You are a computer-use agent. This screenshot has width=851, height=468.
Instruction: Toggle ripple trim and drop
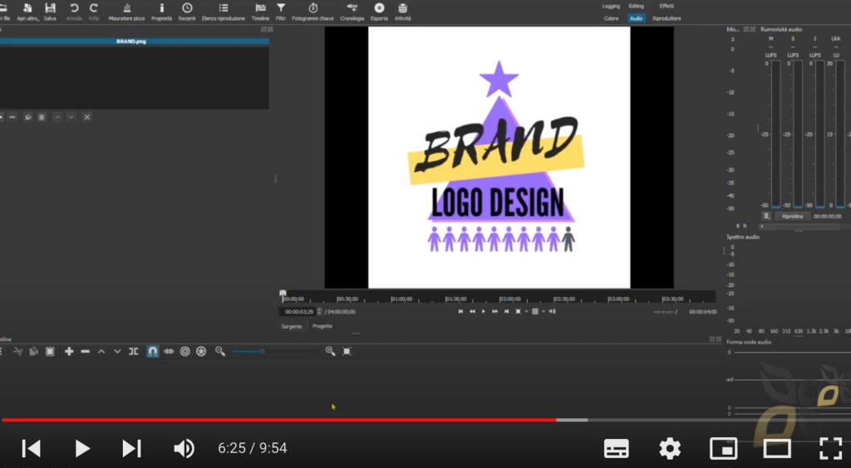[185, 352]
